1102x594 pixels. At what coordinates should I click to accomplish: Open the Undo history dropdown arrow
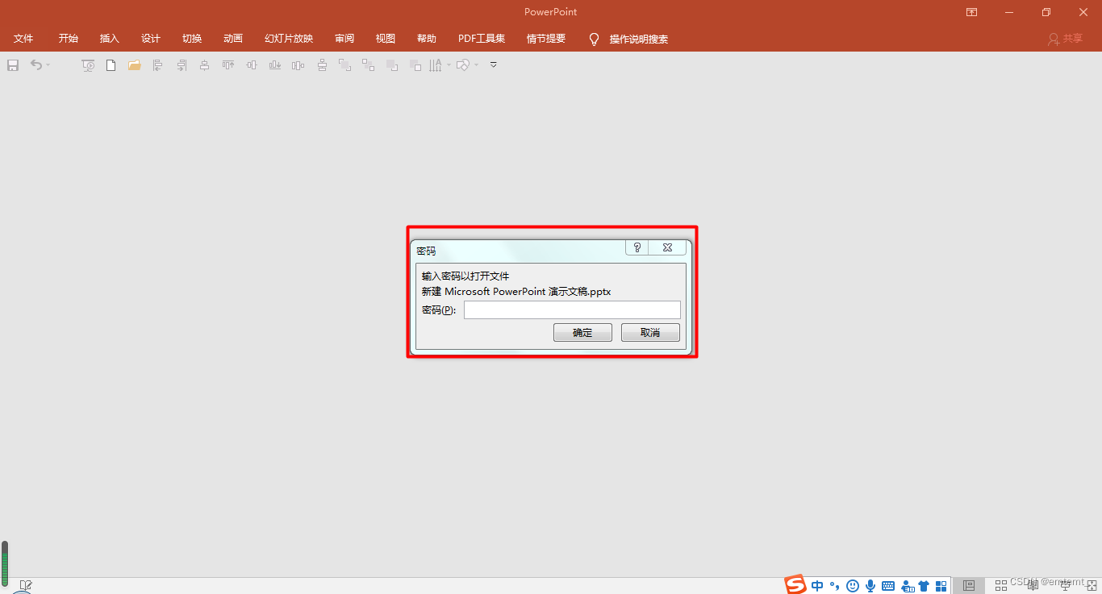click(48, 65)
